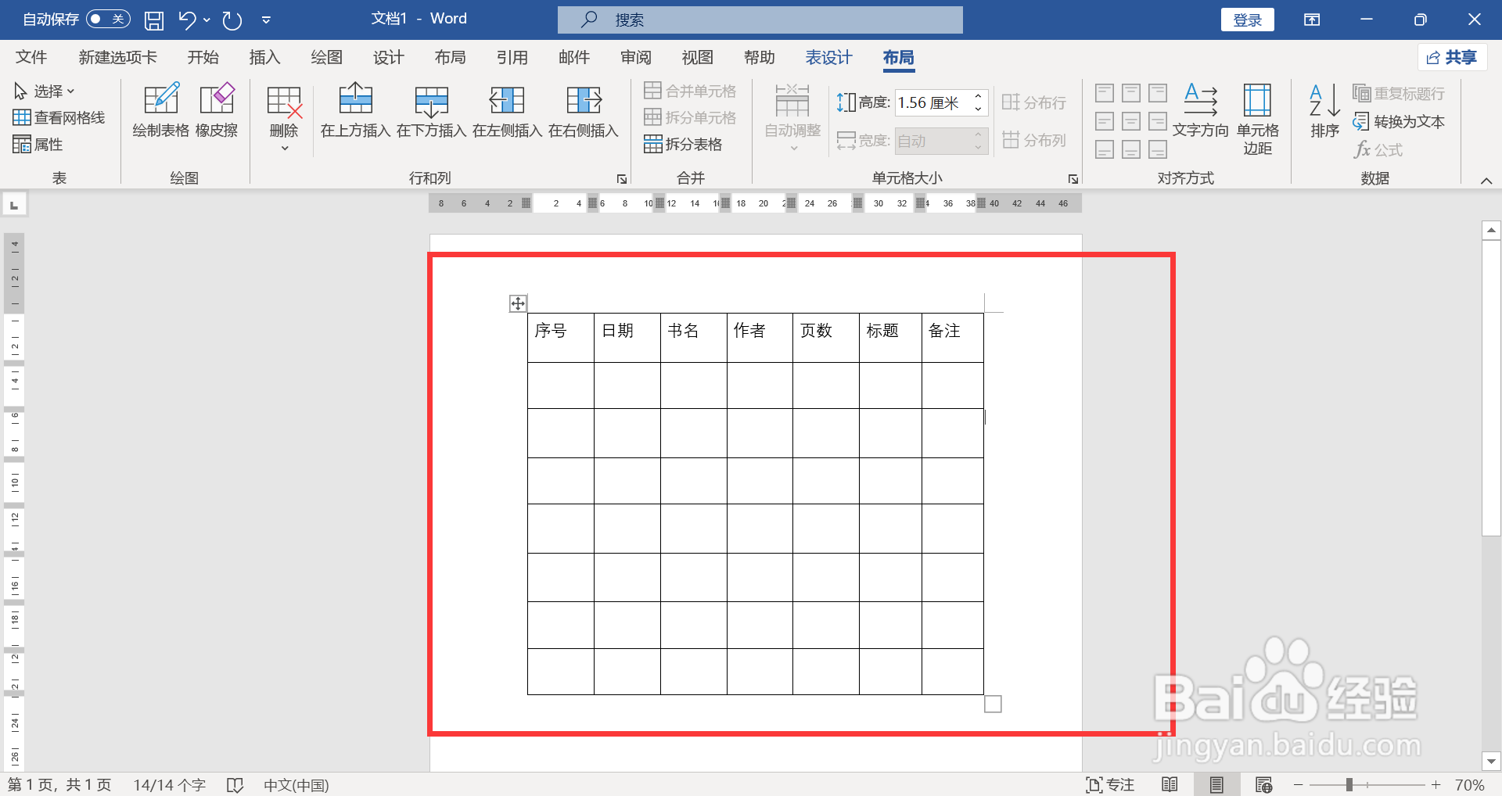This screenshot has width=1502, height=796.
Task: Open the 邮件 (Mailings) tab
Action: (573, 57)
